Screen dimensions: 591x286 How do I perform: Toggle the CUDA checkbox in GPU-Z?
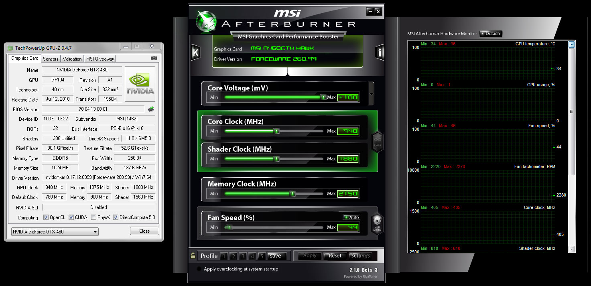(71, 217)
